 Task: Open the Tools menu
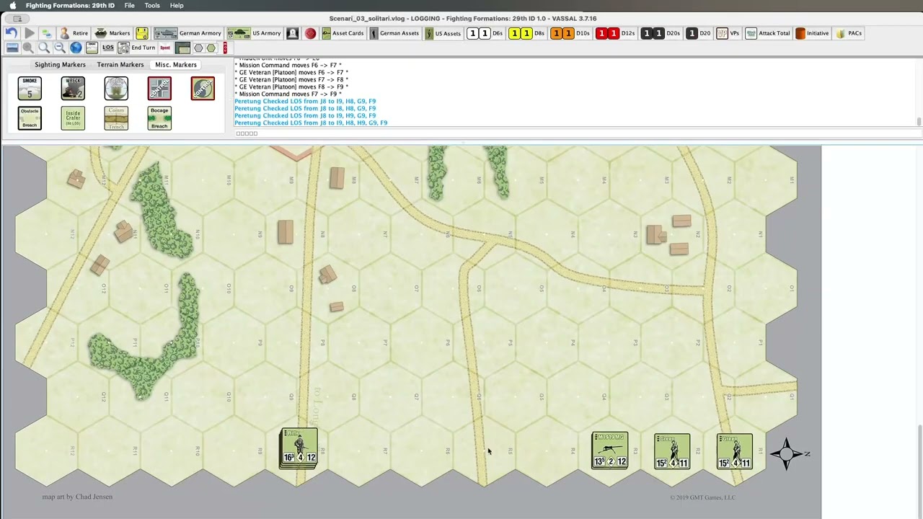[152, 5]
